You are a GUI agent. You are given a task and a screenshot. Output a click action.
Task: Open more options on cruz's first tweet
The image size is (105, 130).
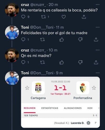tap(98, 4)
